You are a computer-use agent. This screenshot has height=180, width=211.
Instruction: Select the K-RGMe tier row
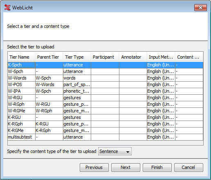105,130
